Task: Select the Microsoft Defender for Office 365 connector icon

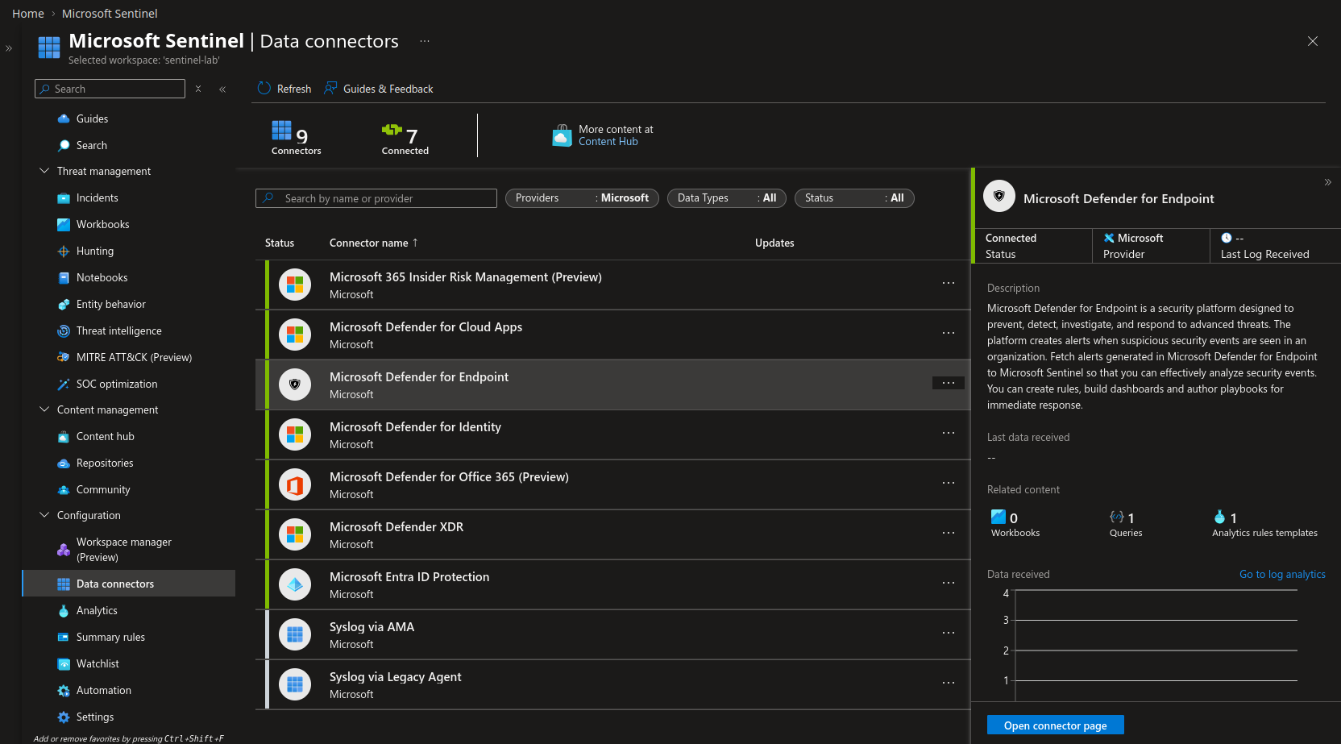Action: pyautogui.click(x=295, y=484)
